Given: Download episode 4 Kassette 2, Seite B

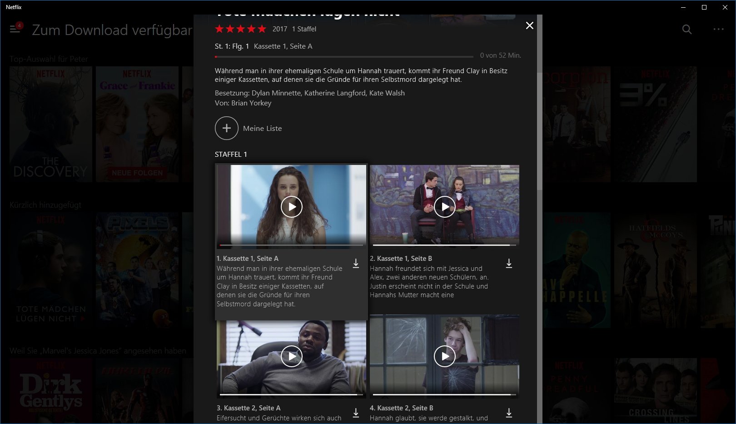Looking at the screenshot, I should click(509, 413).
